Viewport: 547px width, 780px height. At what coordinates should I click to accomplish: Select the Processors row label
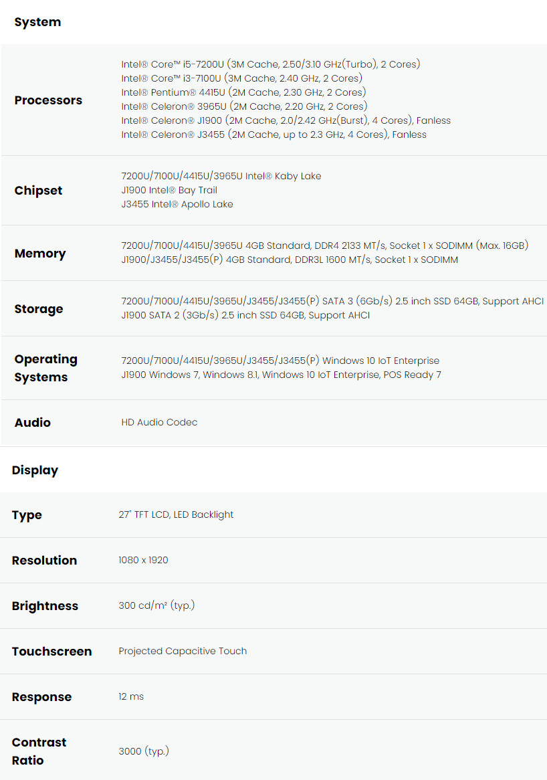48,100
